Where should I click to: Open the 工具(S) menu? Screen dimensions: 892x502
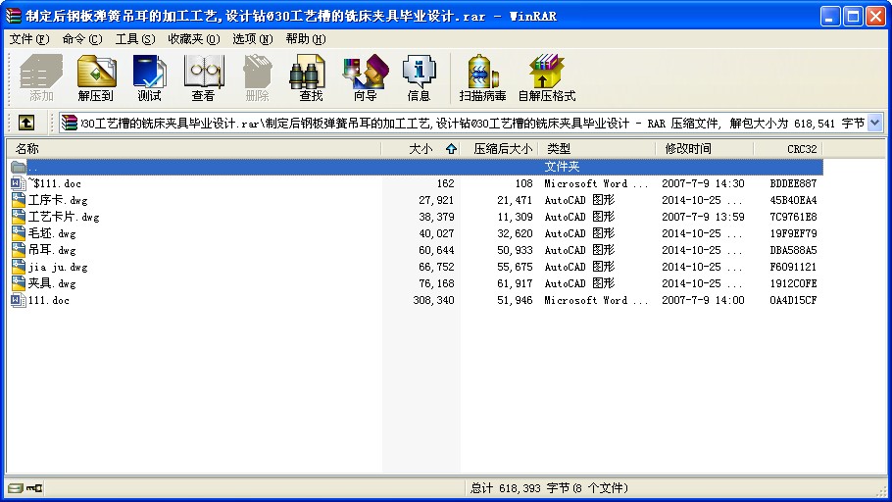coord(135,38)
